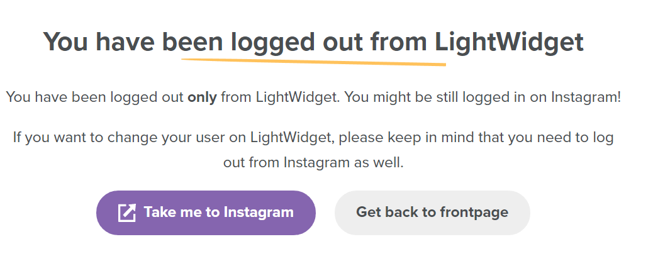
Task: Click the phrase "please keep in mind"
Action: coord(407,137)
